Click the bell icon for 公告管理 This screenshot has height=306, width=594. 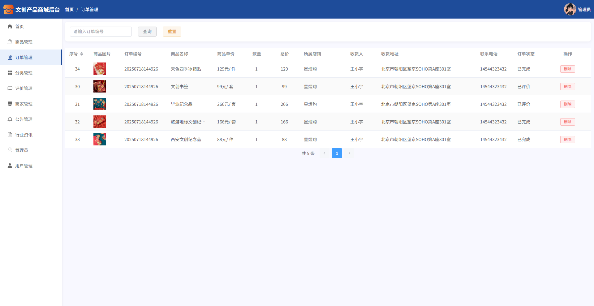[x=10, y=119]
